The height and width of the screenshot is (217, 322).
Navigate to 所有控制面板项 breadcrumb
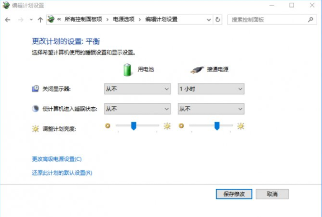click(x=83, y=19)
